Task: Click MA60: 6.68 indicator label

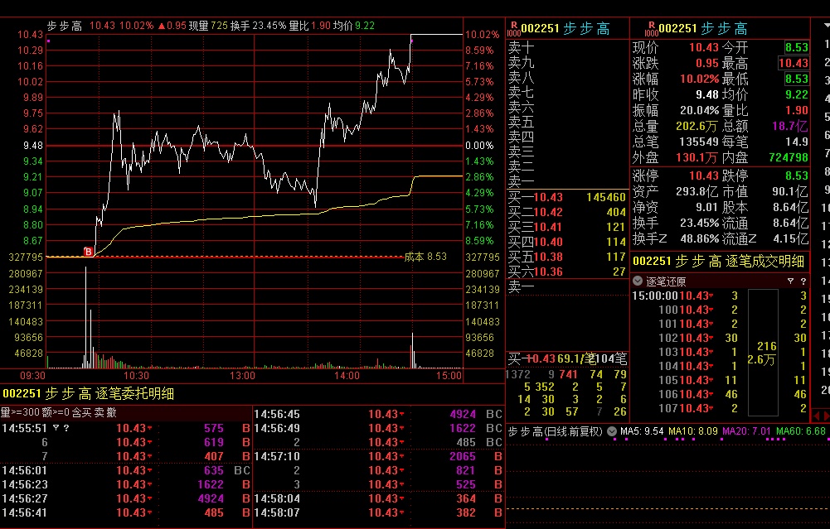Action: pyautogui.click(x=801, y=431)
